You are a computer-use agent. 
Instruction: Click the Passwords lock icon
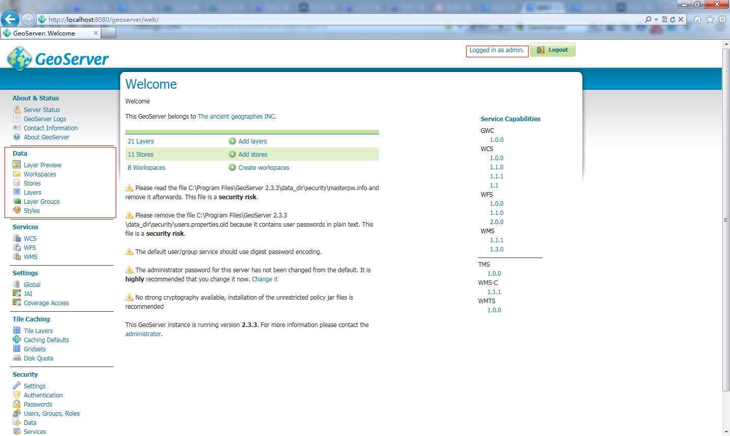point(17,404)
